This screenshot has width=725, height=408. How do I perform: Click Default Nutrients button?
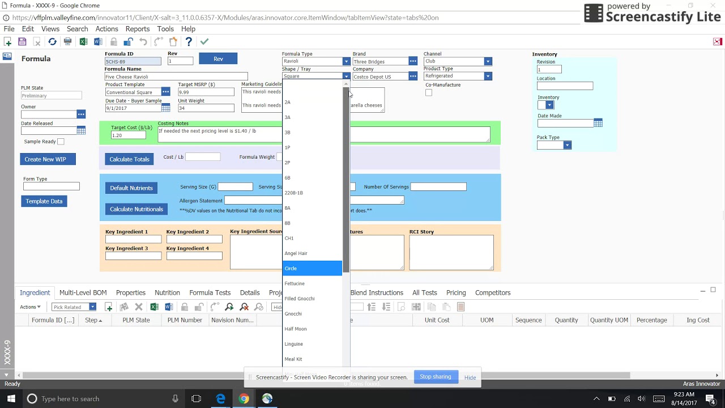(x=131, y=188)
